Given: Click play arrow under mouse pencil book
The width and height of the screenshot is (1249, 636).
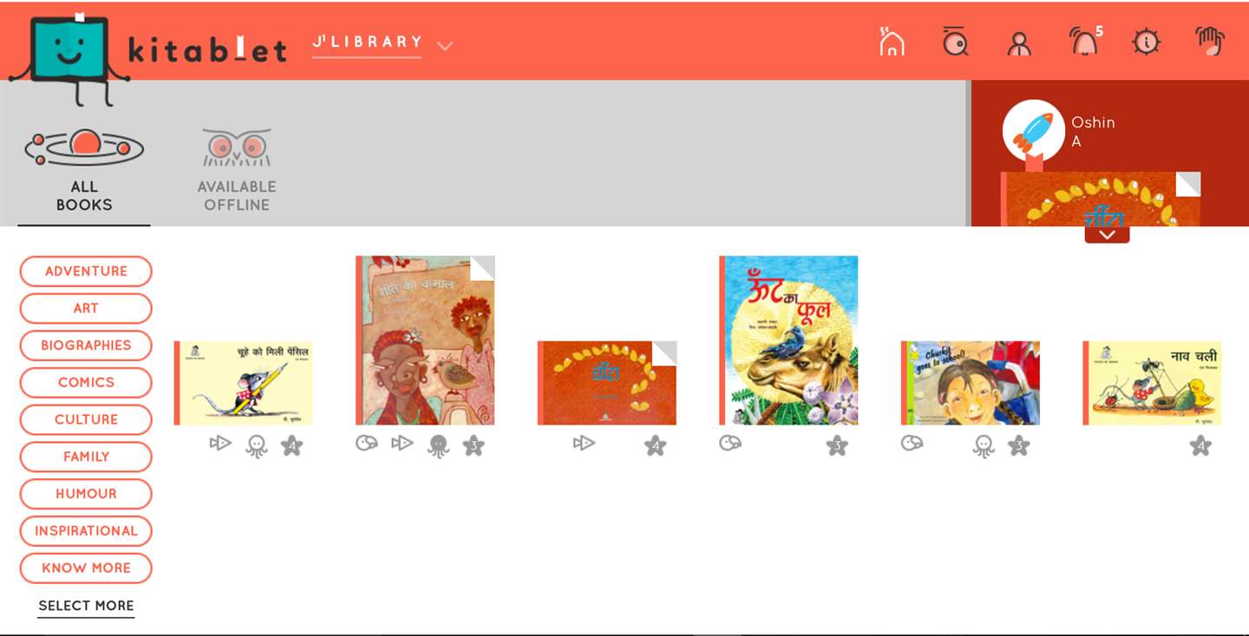Looking at the screenshot, I should tap(220, 443).
